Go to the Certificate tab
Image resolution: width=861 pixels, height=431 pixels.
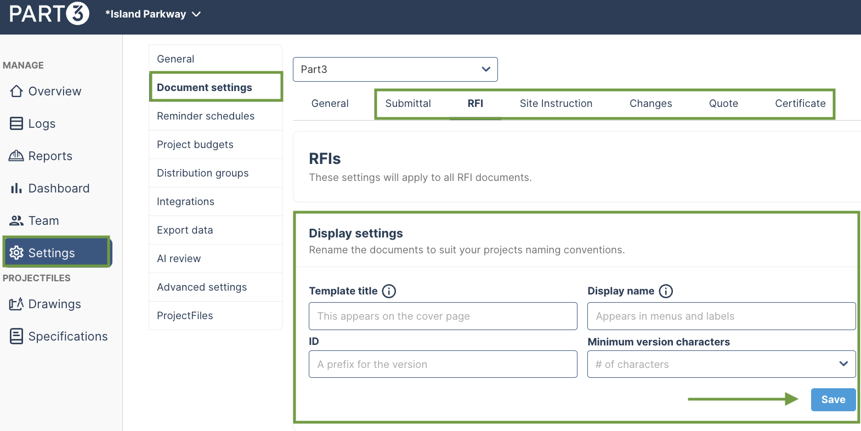point(800,104)
